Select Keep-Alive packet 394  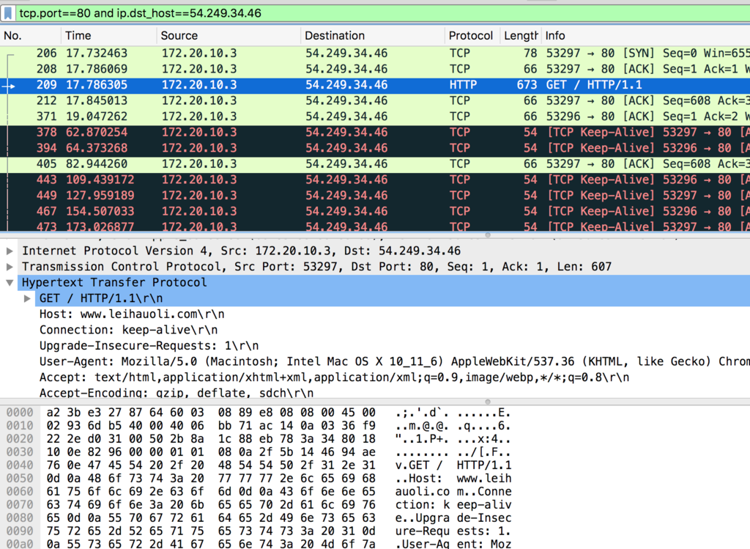pyautogui.click(x=375, y=148)
